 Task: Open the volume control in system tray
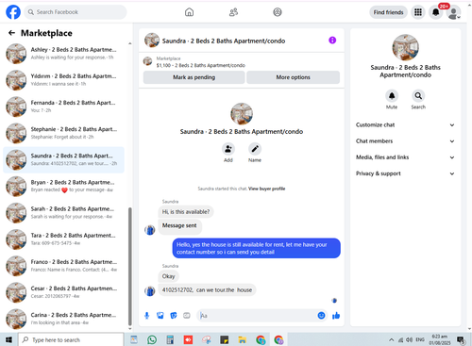coord(409,339)
